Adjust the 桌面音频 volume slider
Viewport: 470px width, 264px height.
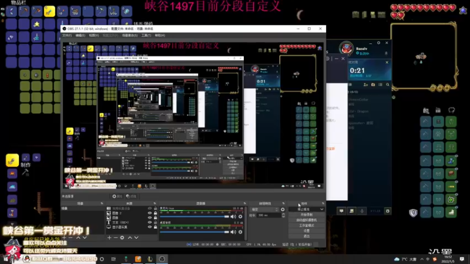(195, 232)
